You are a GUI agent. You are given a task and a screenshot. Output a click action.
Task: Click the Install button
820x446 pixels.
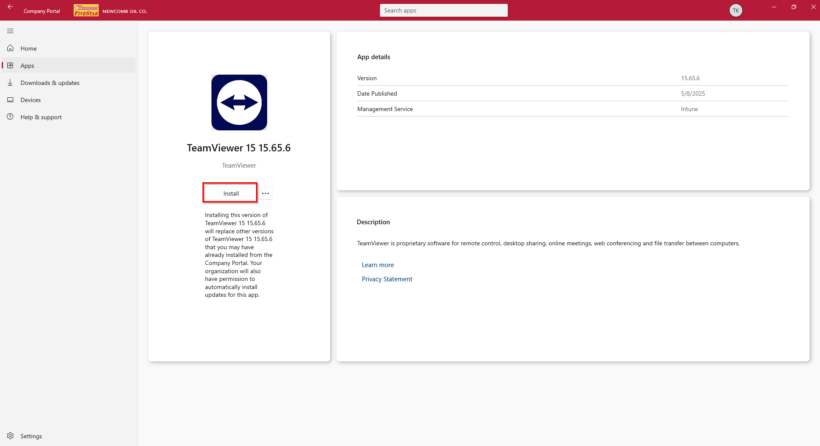tap(230, 193)
